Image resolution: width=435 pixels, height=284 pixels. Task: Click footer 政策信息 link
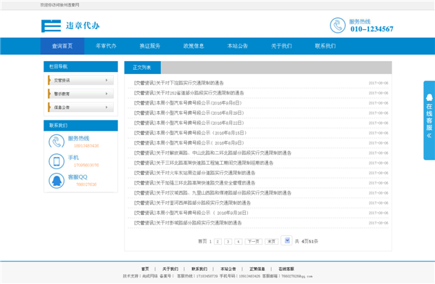(x=257, y=269)
